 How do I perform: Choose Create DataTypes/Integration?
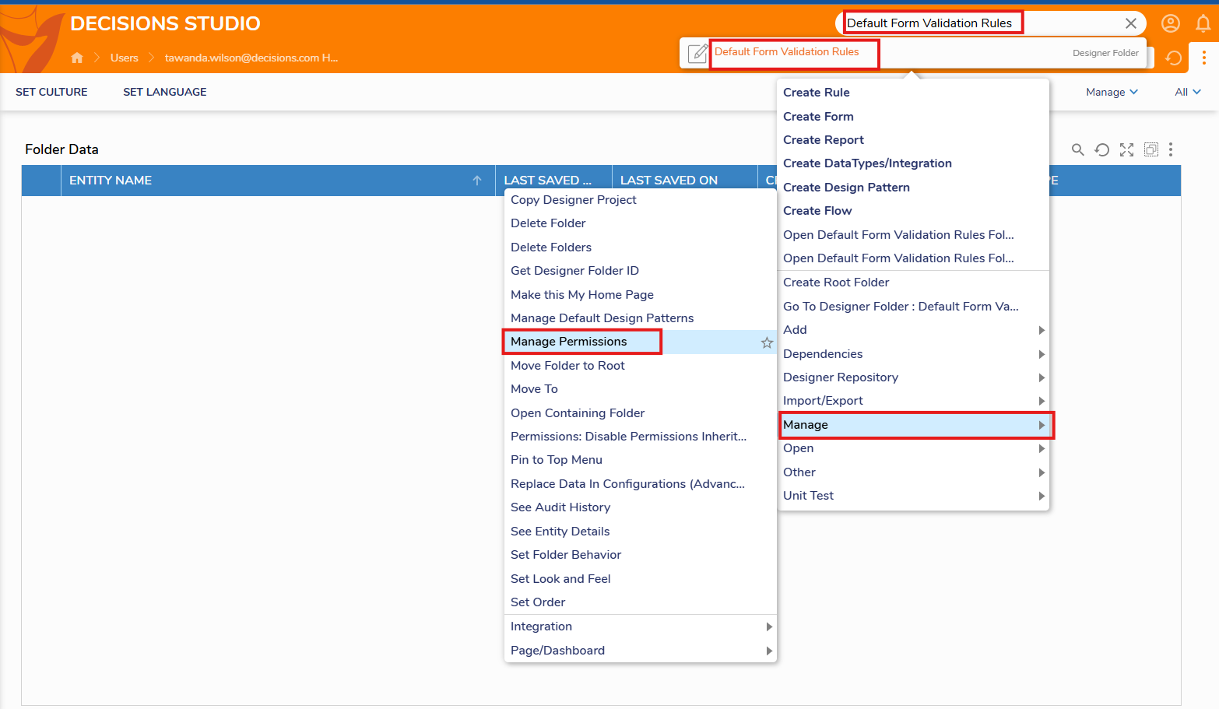pos(867,163)
